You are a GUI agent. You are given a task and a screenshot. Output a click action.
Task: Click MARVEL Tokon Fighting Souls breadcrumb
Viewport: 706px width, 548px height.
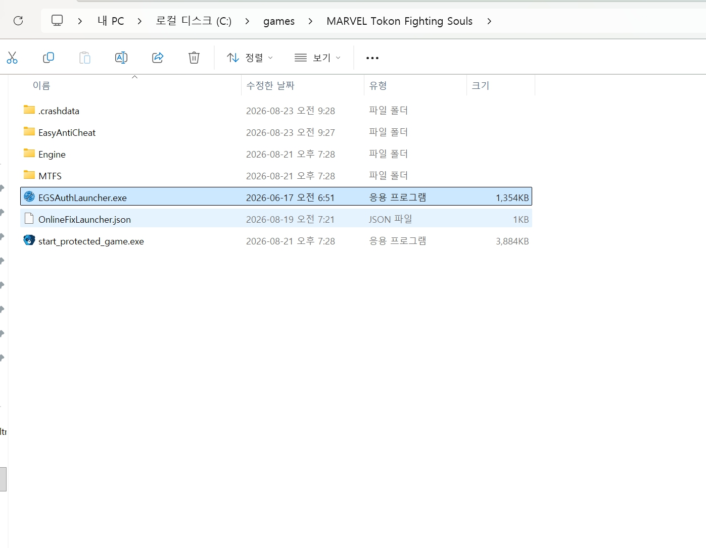tap(399, 21)
